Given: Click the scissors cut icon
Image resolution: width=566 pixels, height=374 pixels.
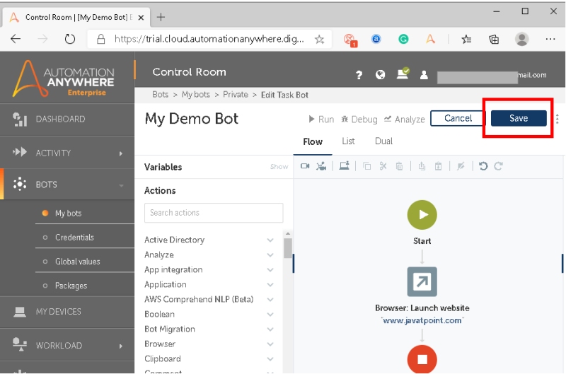Looking at the screenshot, I should [x=383, y=166].
